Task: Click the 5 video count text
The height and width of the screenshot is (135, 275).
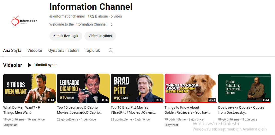Action: click(x=116, y=17)
